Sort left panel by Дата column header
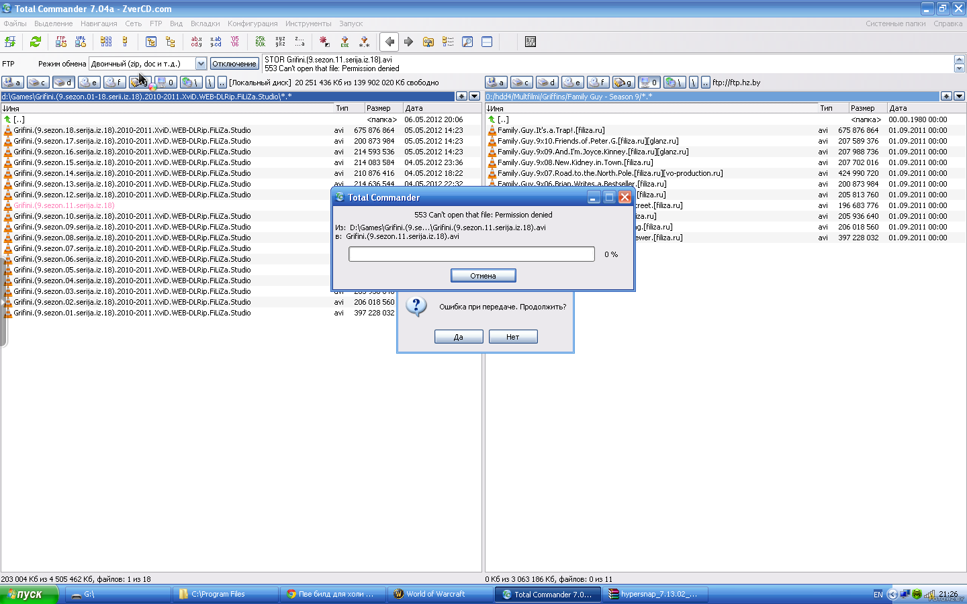The height and width of the screenshot is (604, 967). tap(442, 108)
